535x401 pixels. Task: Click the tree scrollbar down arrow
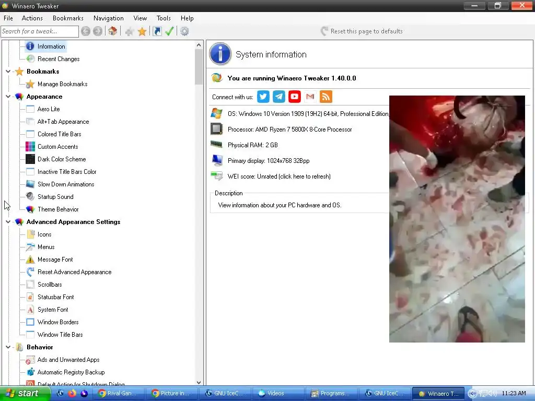(x=199, y=383)
